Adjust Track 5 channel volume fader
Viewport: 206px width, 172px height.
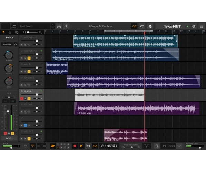(8, 111)
